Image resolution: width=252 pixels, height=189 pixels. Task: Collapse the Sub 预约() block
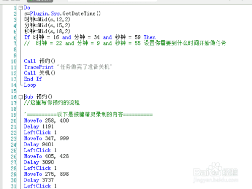pyautogui.click(x=21, y=97)
